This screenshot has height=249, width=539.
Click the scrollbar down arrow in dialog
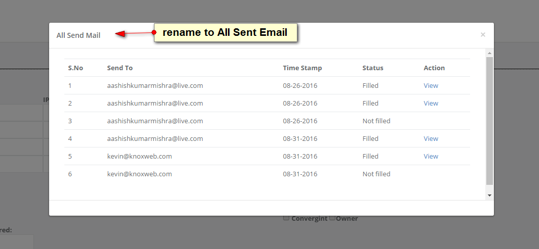click(489, 195)
